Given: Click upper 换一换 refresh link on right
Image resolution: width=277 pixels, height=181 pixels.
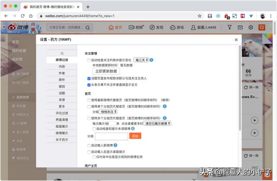Looking at the screenshot, I should (251, 87).
